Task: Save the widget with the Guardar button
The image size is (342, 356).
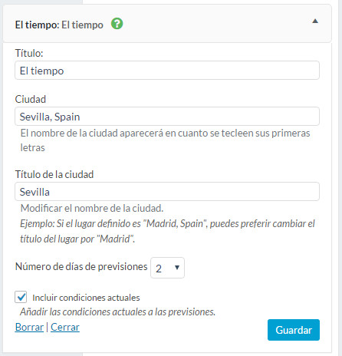Action: point(294,330)
